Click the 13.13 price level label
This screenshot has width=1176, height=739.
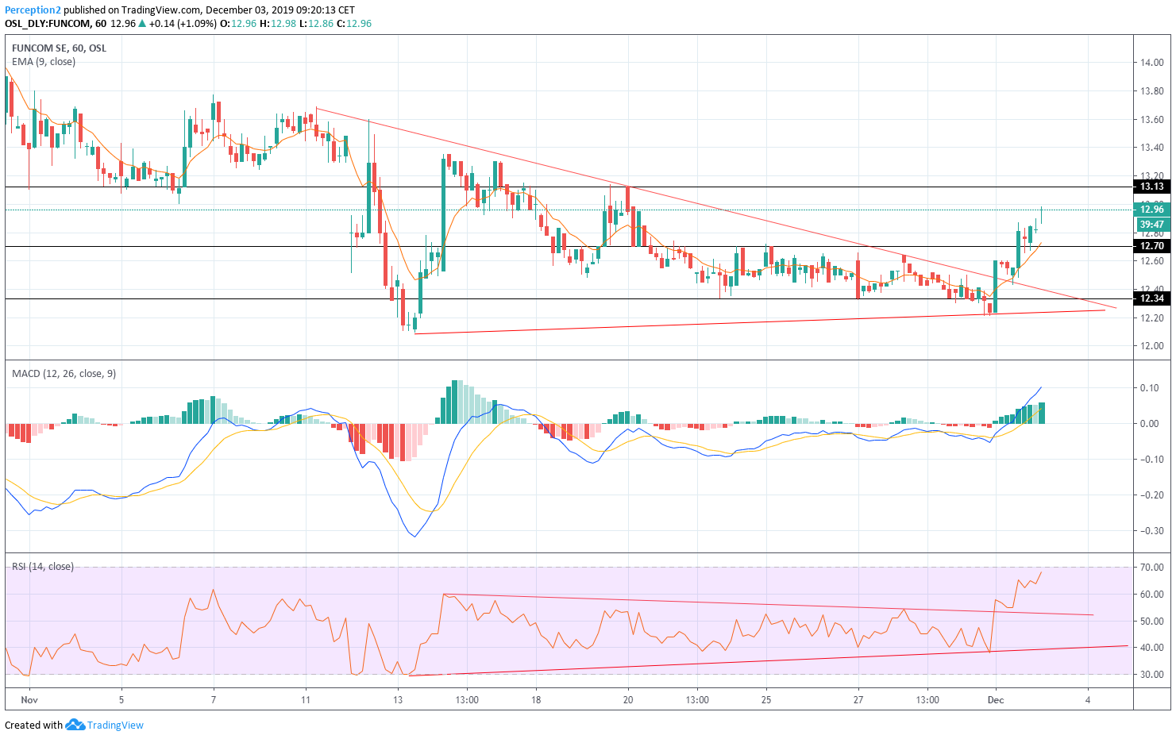pyautogui.click(x=1152, y=187)
